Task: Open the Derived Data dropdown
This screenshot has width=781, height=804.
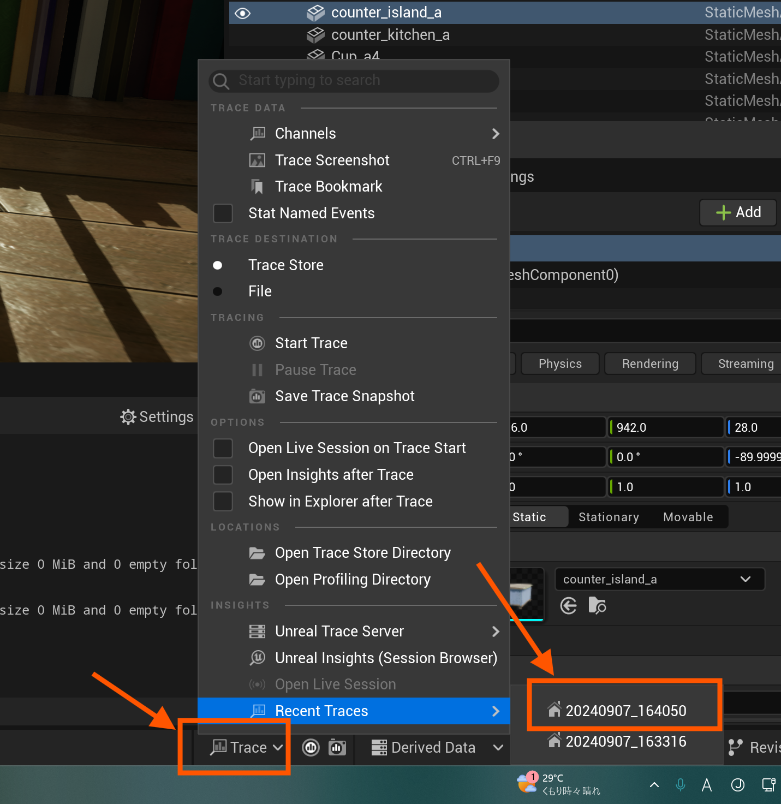Action: click(437, 747)
